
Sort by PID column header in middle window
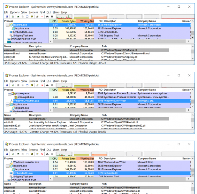click(99, 90)
